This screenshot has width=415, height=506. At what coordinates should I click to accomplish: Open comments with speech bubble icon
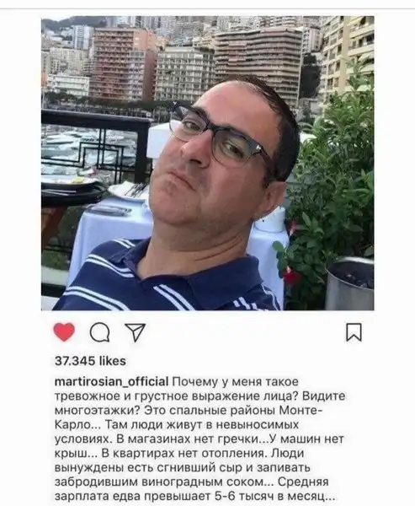point(99,333)
